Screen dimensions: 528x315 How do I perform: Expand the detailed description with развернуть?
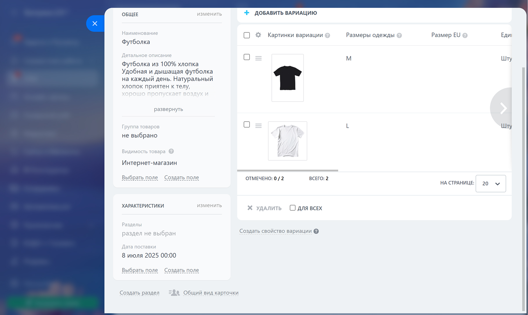coord(168,109)
